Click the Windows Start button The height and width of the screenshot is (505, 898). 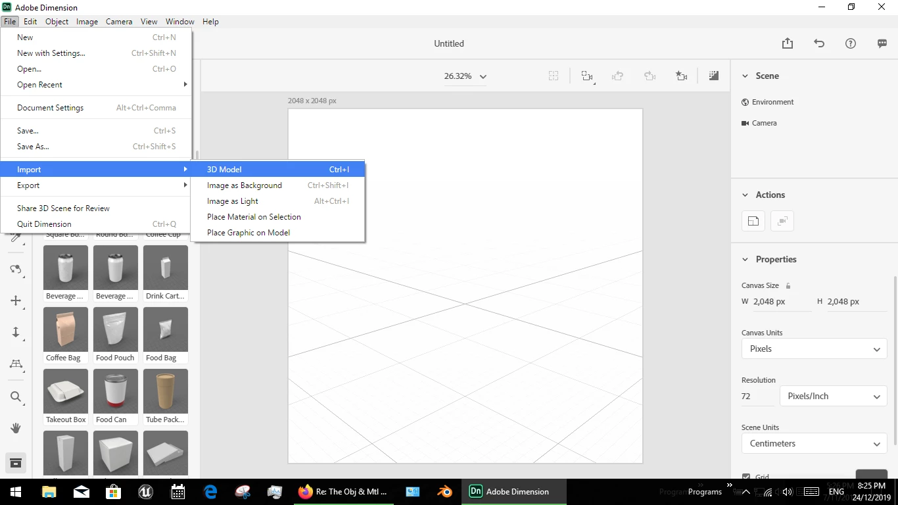pyautogui.click(x=16, y=491)
